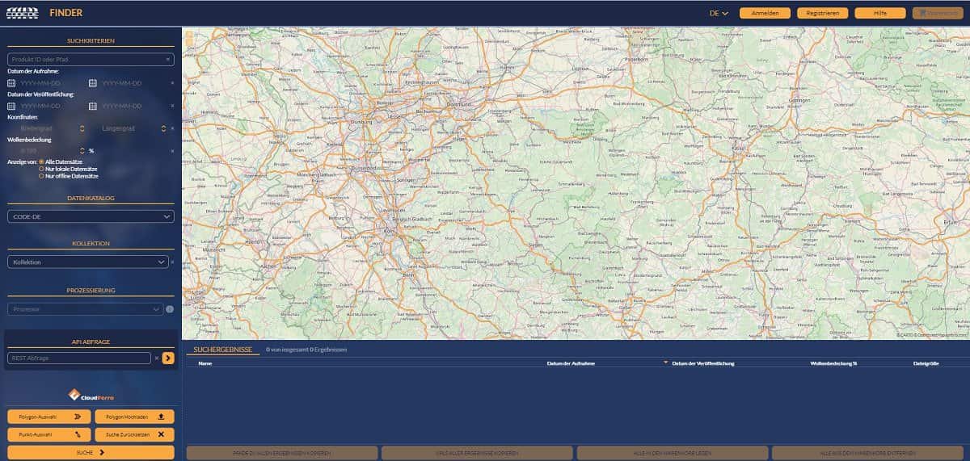
Task: Open calendar for Veröffentlichung end date
Action: coord(93,106)
